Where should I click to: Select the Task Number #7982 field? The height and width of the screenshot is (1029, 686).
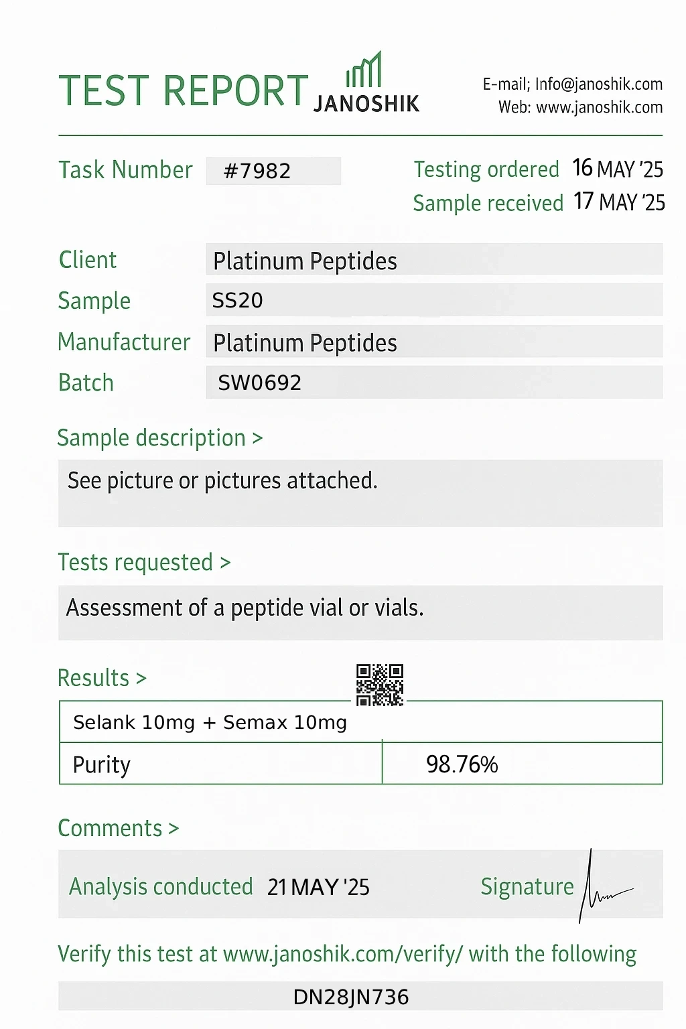click(x=273, y=171)
